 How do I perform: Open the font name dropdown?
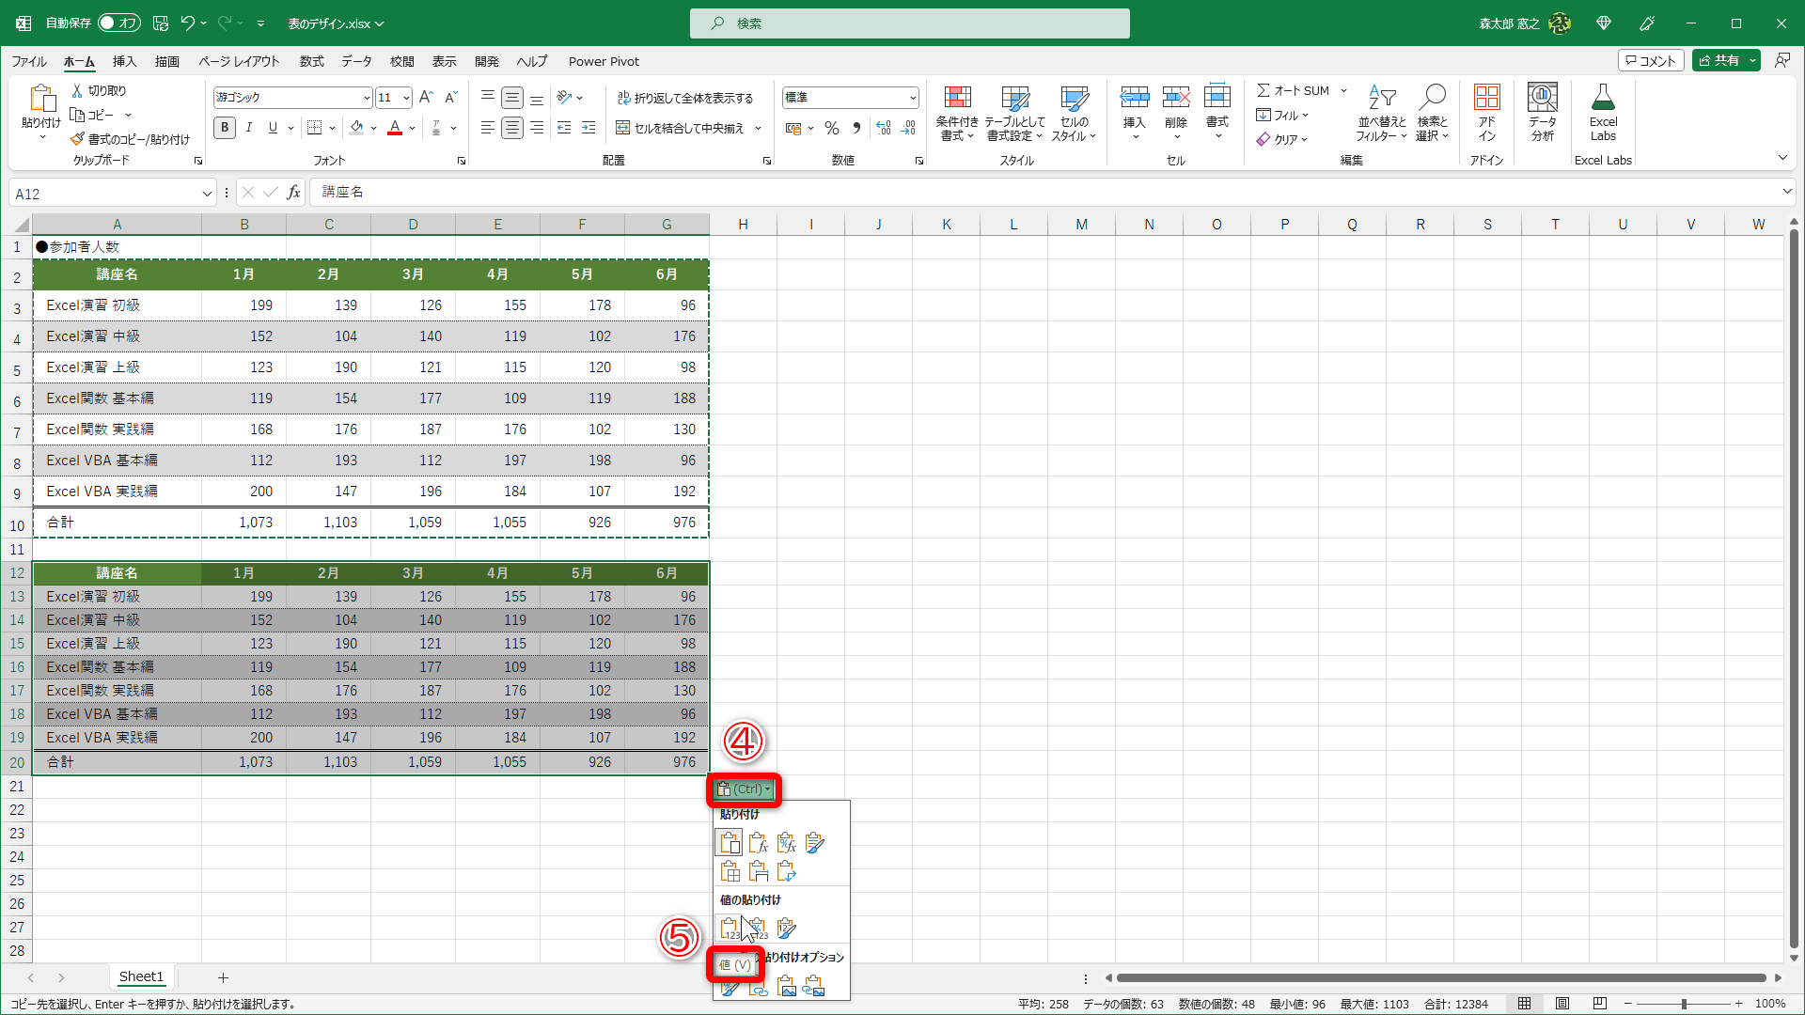[366, 98]
